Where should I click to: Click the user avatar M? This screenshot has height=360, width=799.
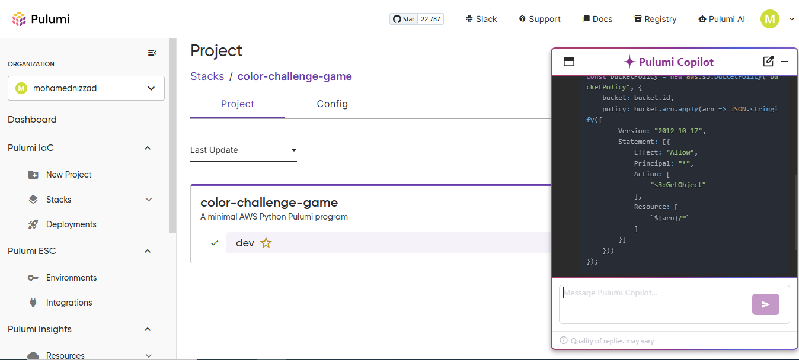click(x=769, y=19)
